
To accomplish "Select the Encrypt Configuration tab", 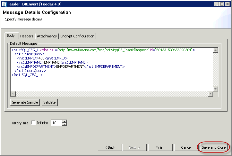I will pyautogui.click(x=77, y=36).
